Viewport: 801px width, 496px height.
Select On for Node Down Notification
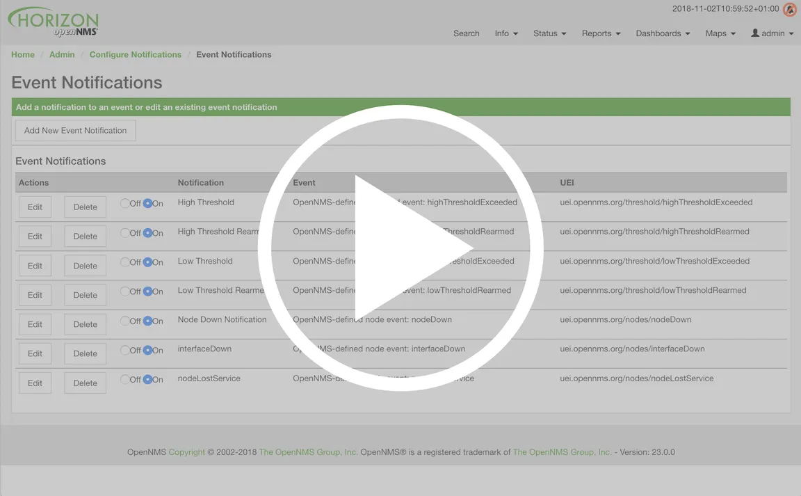(148, 321)
